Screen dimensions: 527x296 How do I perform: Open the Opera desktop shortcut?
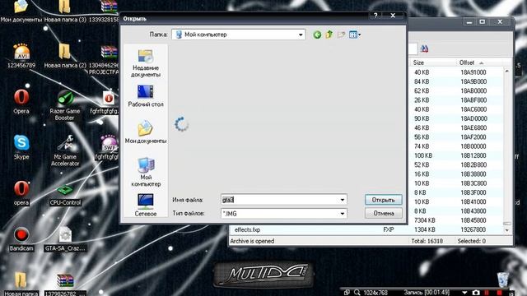[x=21, y=102]
